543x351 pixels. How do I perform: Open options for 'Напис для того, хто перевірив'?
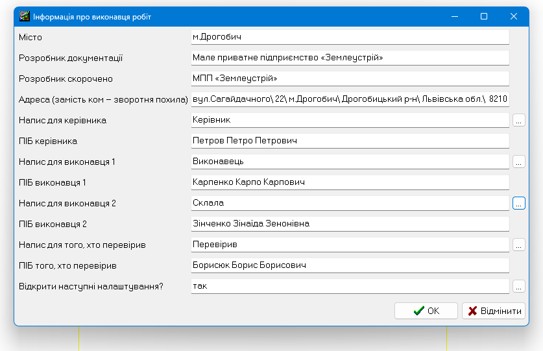[x=518, y=245]
